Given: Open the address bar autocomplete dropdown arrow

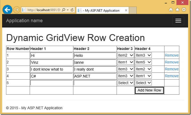Looking at the screenshot, I should [x=68, y=10].
